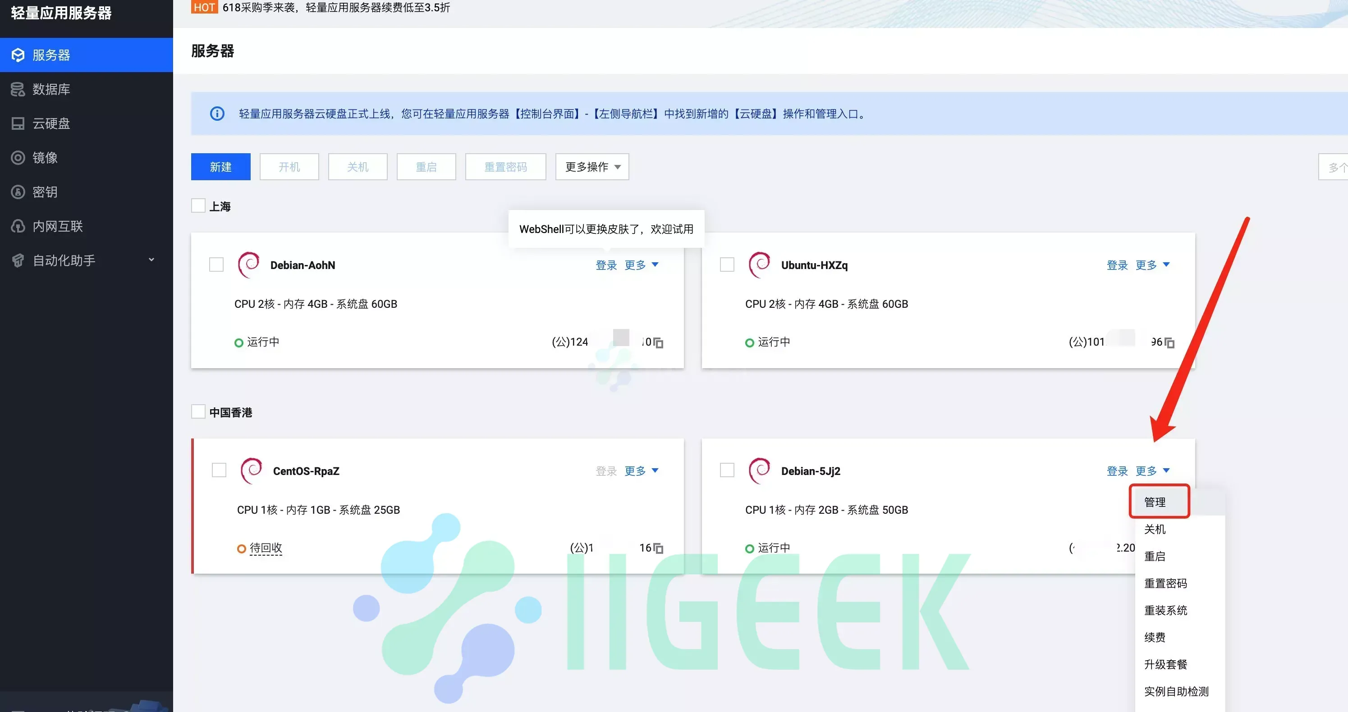Click the 数据库 database icon in sidebar
This screenshot has width=1348, height=712.
[x=18, y=90]
